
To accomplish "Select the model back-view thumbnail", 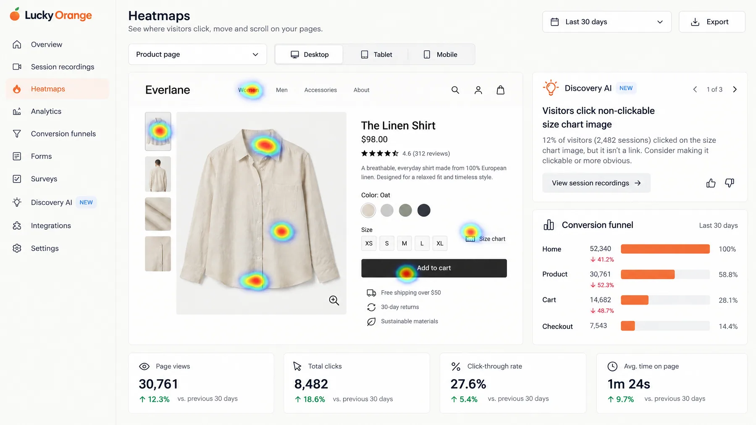I will pos(158,174).
